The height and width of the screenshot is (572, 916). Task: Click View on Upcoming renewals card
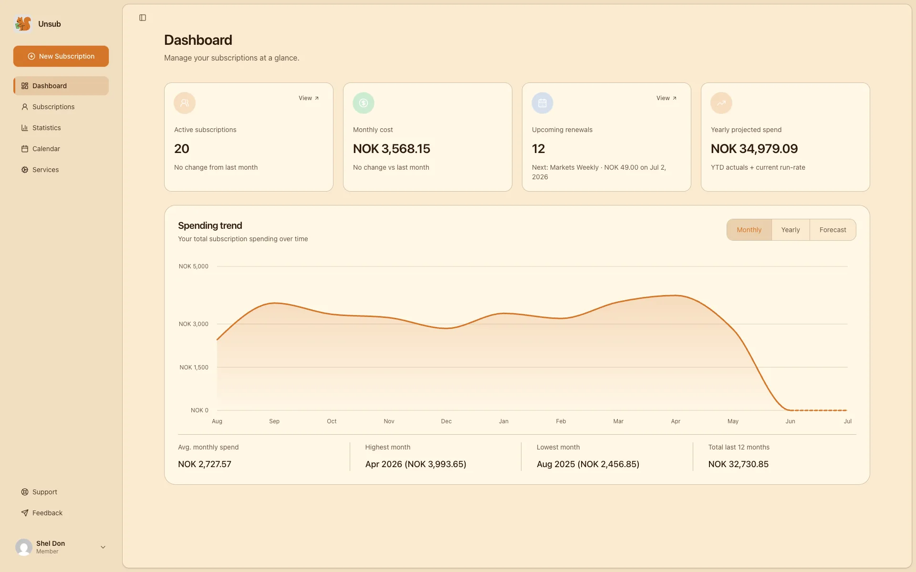(x=666, y=98)
